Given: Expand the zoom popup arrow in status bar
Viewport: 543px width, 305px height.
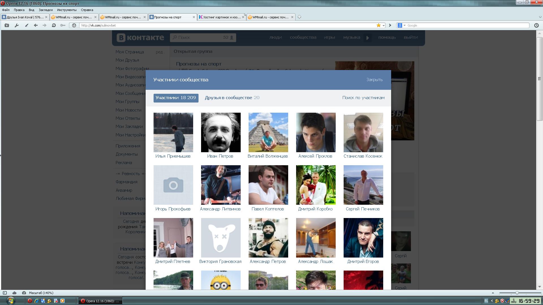Looking at the screenshot, I should [493, 293].
